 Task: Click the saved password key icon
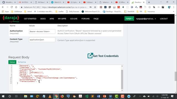(x=91, y=7)
